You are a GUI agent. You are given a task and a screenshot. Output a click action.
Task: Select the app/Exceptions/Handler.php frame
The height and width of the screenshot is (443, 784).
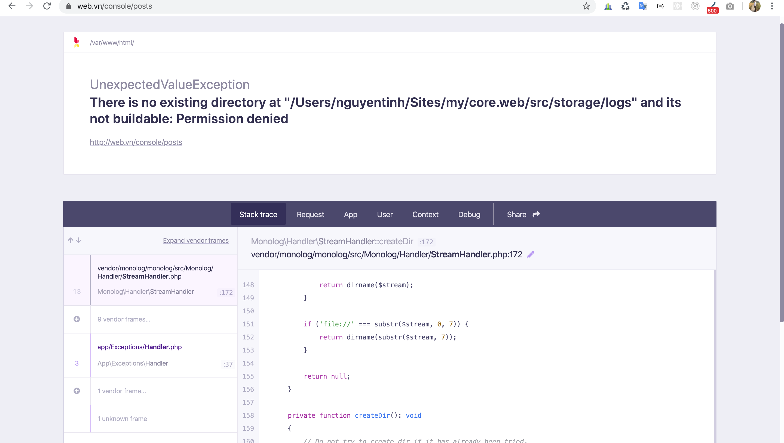tap(151, 355)
